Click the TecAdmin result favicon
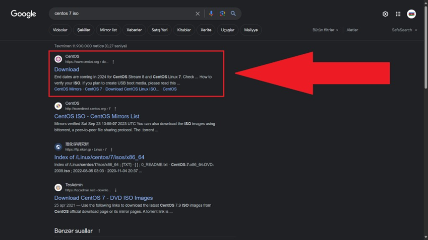 (x=58, y=188)
